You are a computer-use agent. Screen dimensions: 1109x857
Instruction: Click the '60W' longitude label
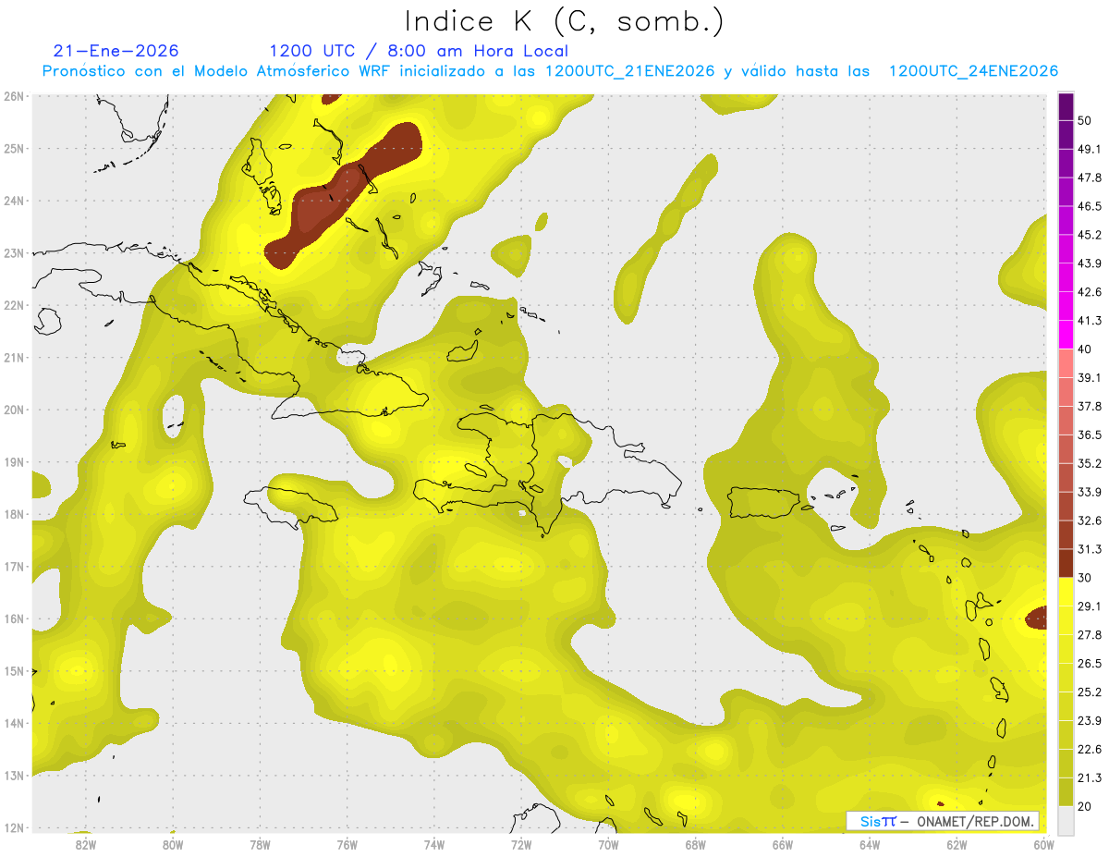[x=1044, y=844]
